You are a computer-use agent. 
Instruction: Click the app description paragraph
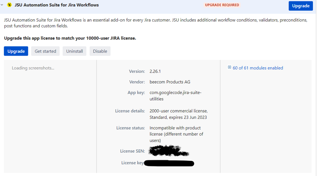(156, 23)
